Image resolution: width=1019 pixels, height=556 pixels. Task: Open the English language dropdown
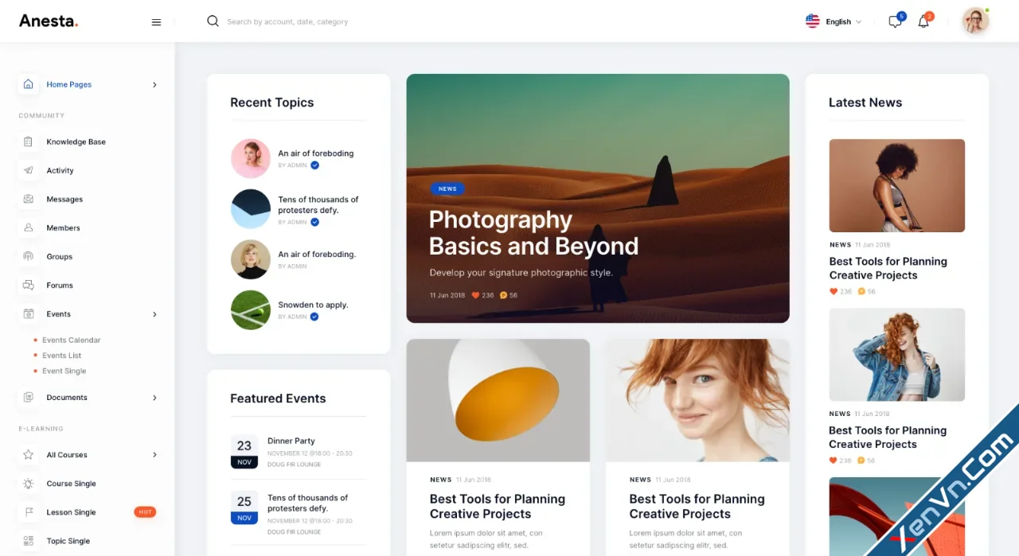834,21
